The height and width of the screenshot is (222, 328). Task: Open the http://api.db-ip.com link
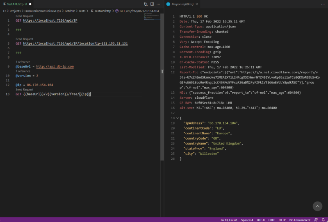tap(55, 66)
